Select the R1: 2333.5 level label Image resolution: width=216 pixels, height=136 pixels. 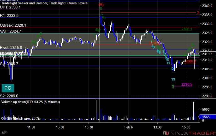[9, 16]
